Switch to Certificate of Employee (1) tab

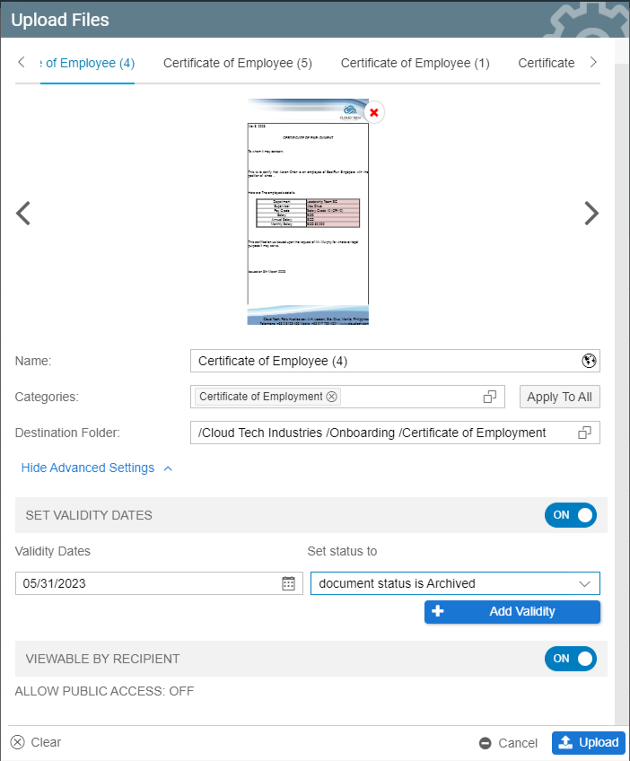416,63
